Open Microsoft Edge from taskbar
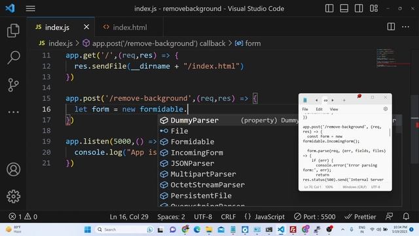 click(197, 229)
